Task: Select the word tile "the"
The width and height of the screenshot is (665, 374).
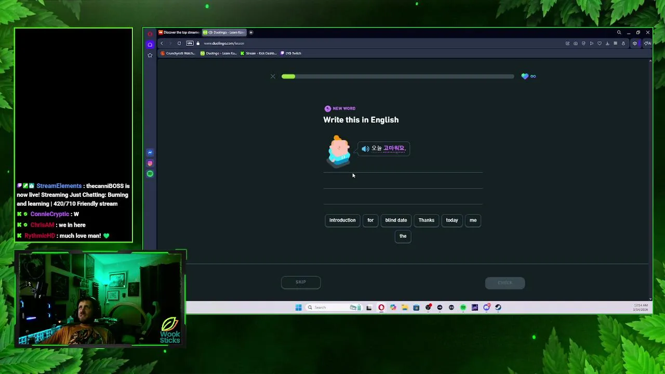Action: 403,236
